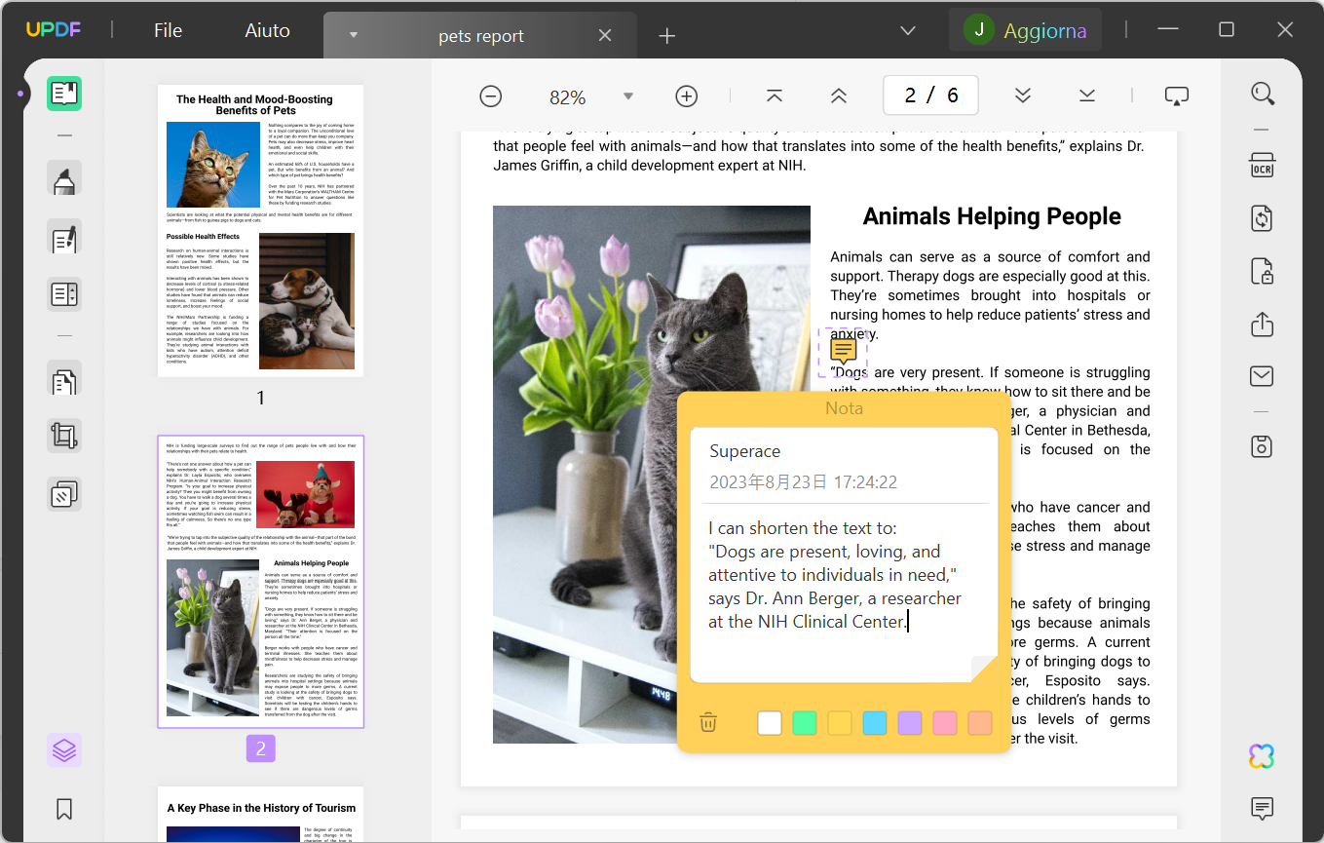Screen dimensions: 1324x843
Task: Send file by email envelope icon
Action: coord(1262,376)
